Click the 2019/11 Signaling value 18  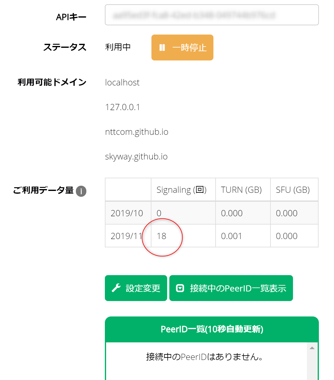161,236
